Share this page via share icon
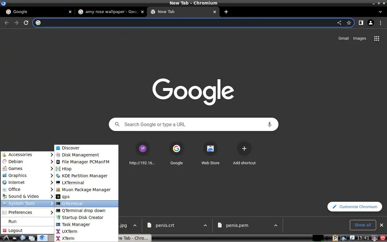 click(339, 23)
